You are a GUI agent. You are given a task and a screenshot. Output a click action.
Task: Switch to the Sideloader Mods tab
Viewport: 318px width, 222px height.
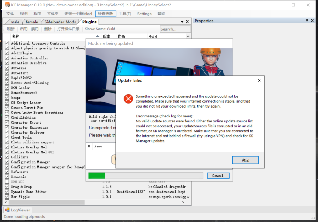tap(60, 22)
